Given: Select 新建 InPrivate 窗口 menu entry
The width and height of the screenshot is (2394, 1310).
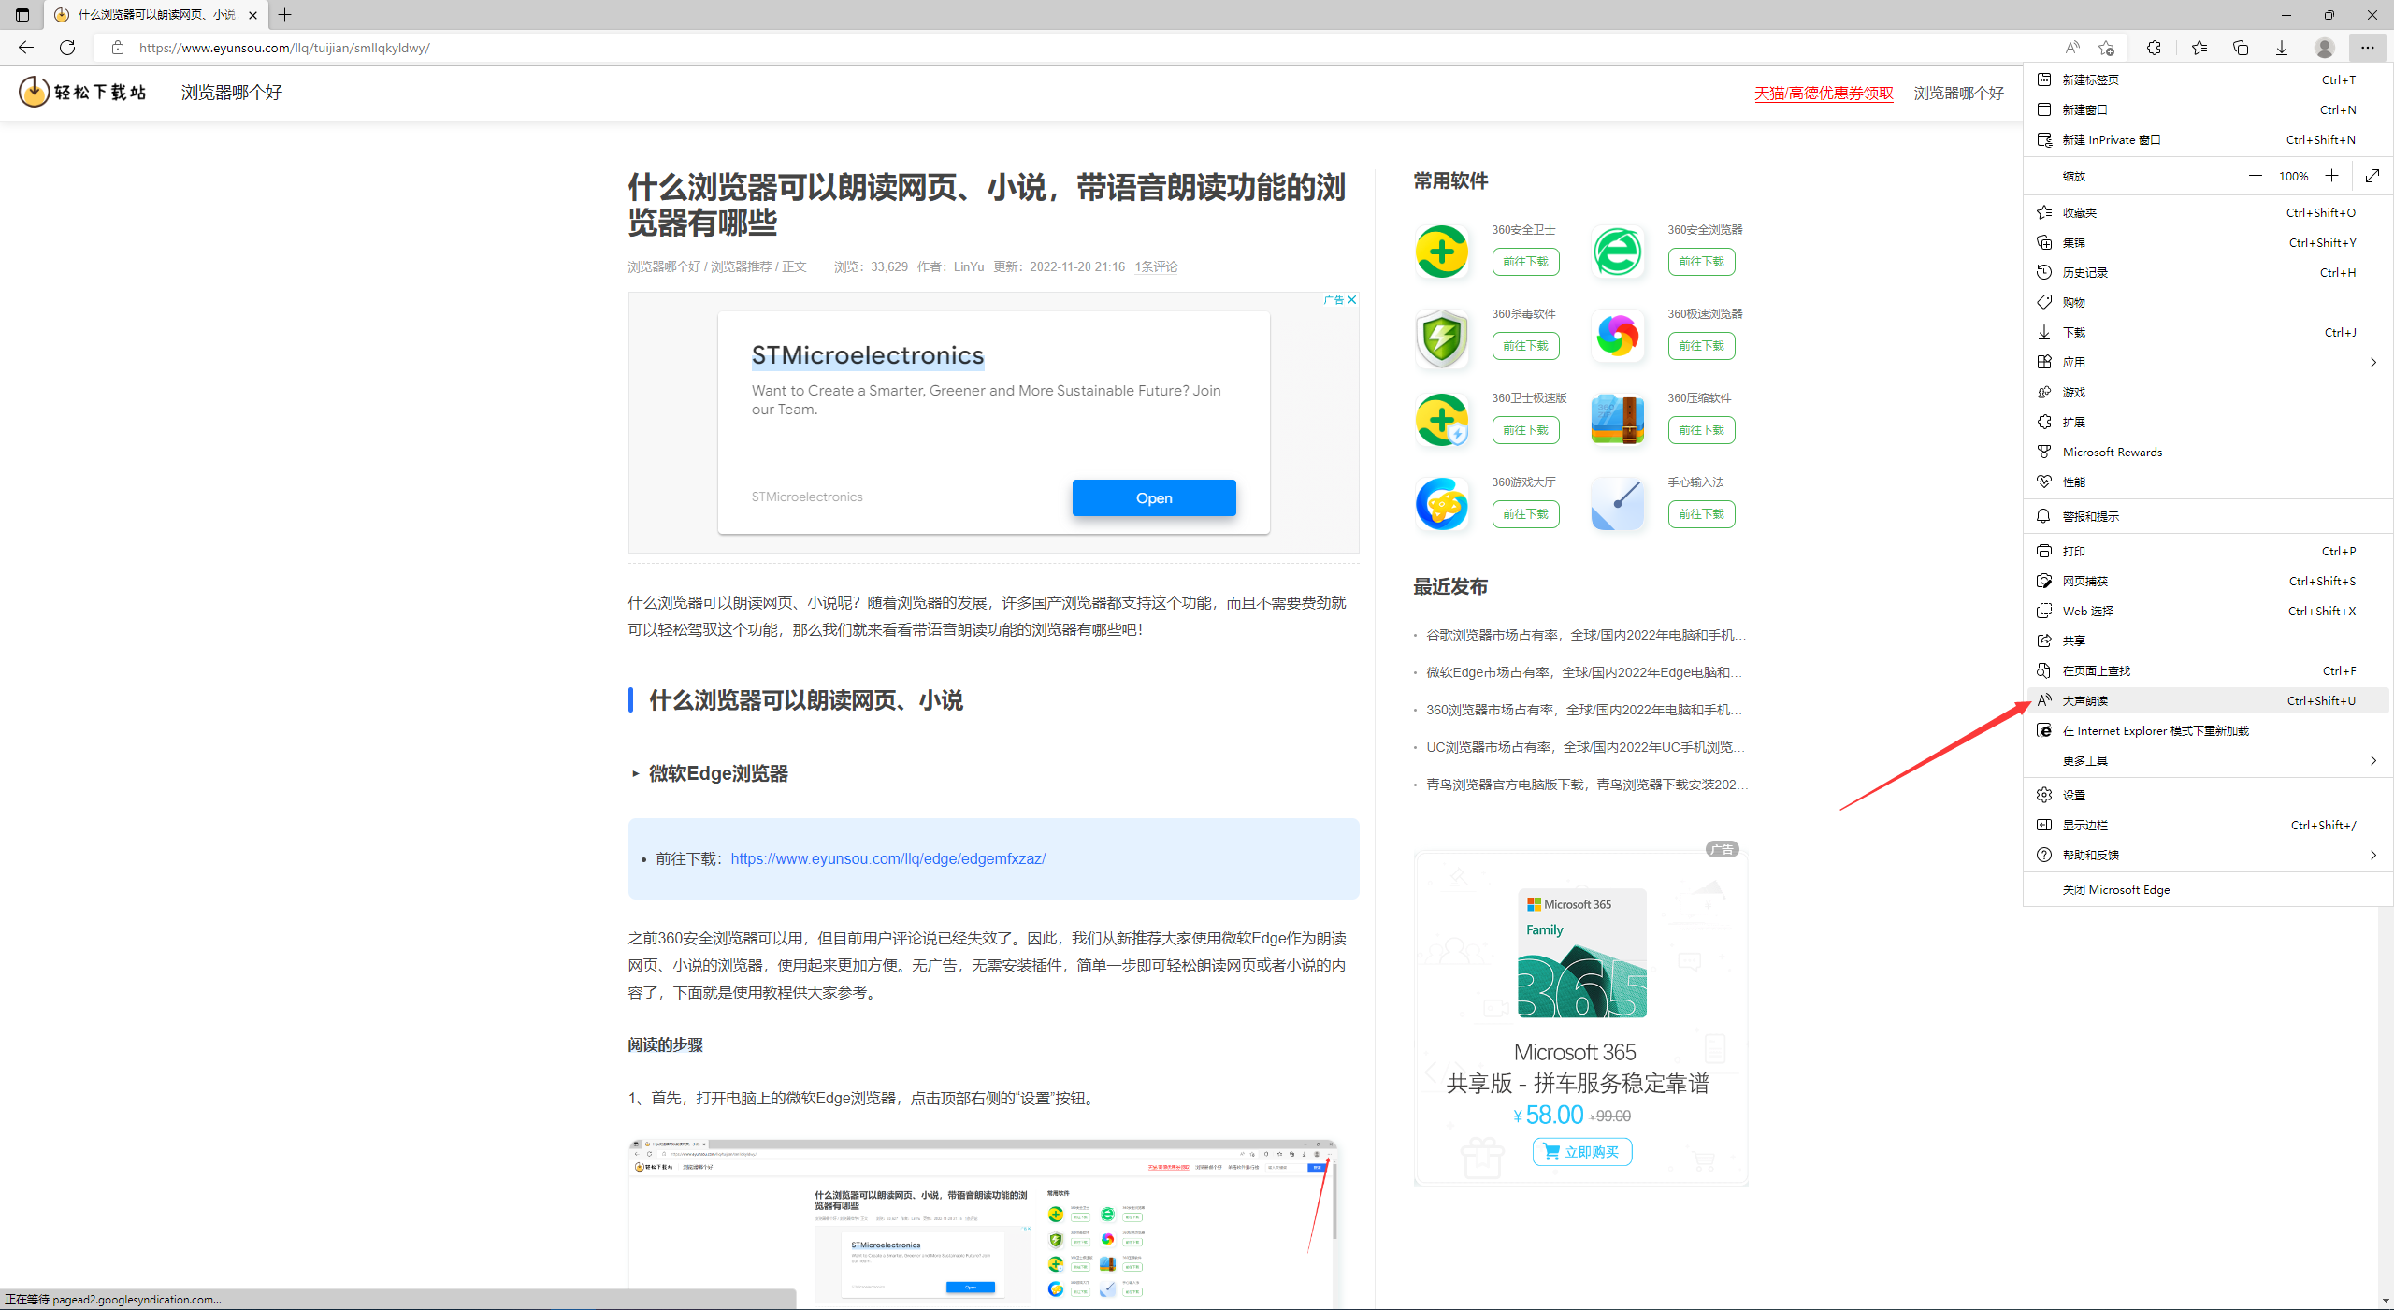Looking at the screenshot, I should coord(2207,139).
